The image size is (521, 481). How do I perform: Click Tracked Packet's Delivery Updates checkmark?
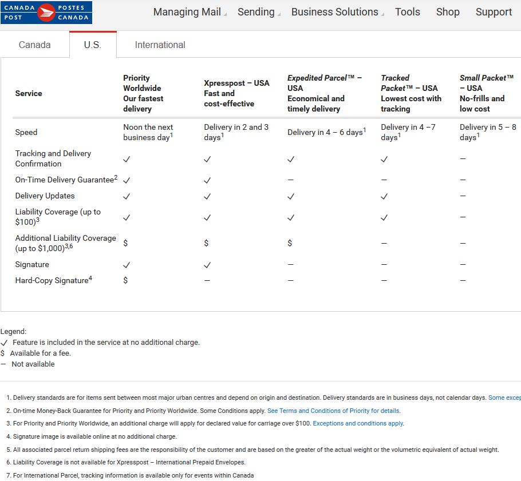pos(384,197)
